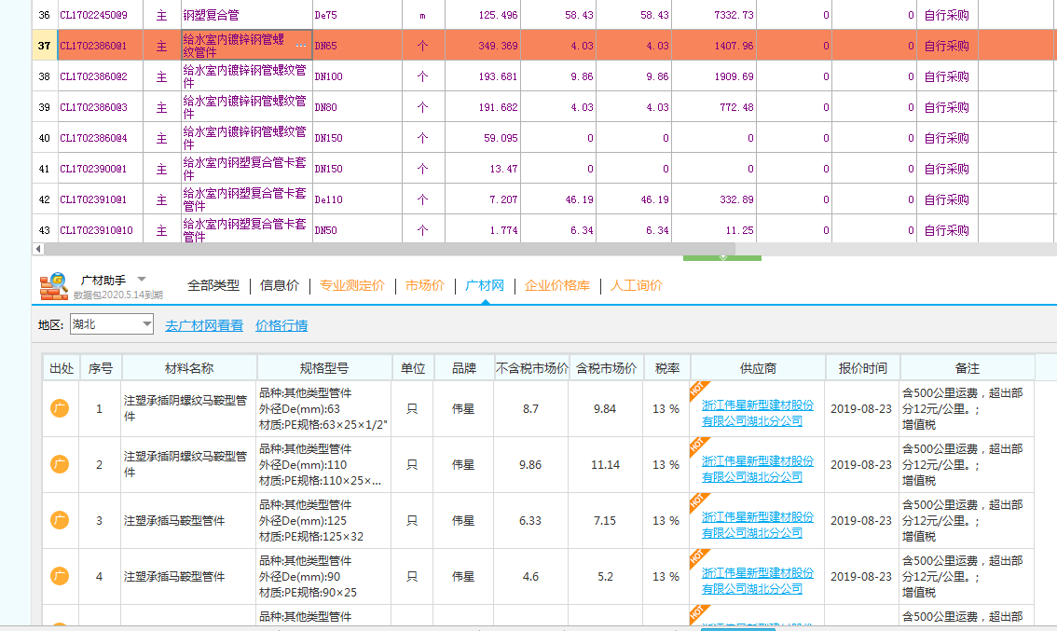Viewport: 1057px width, 631px height.
Task: Open the 人工询价 tab
Action: pos(637,285)
